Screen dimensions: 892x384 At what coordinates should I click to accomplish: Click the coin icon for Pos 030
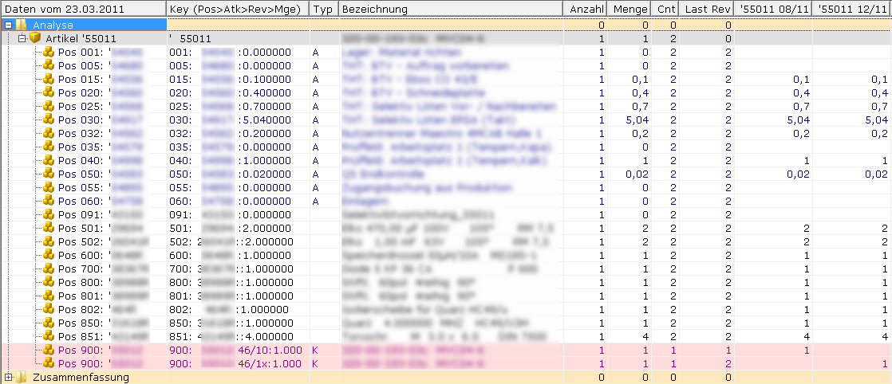click(49, 120)
